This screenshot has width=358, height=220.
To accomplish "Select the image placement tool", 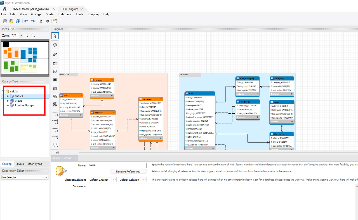I will point(55,79).
